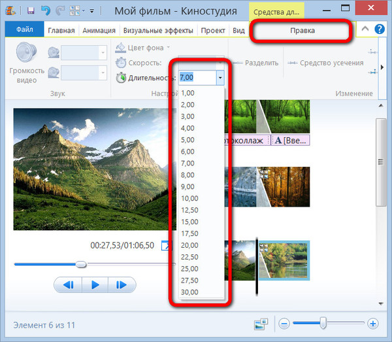Viewport: 392px width, 342px height.
Task: Open the Файл menu
Action: click(x=25, y=30)
